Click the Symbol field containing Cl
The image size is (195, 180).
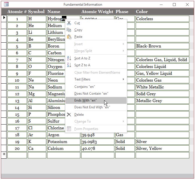click(x=37, y=128)
